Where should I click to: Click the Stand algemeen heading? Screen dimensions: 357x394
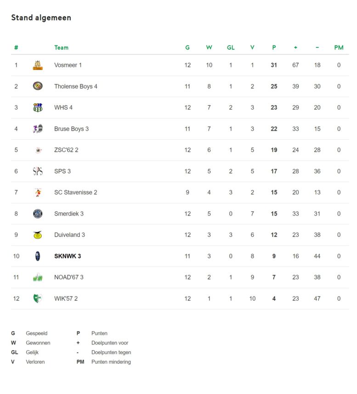pyautogui.click(x=41, y=17)
